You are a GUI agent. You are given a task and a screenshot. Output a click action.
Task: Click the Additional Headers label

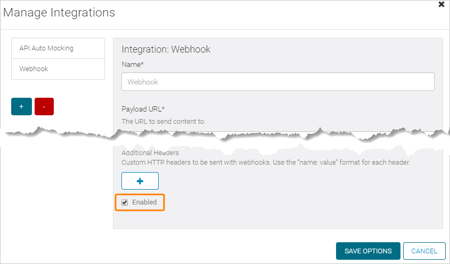pos(150,153)
